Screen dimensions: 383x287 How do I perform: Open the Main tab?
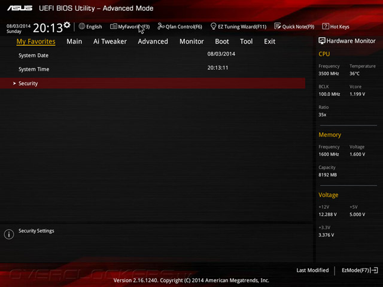(74, 41)
